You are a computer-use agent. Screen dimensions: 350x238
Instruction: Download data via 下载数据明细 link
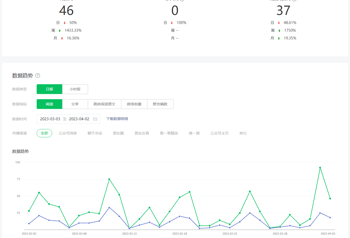point(117,119)
